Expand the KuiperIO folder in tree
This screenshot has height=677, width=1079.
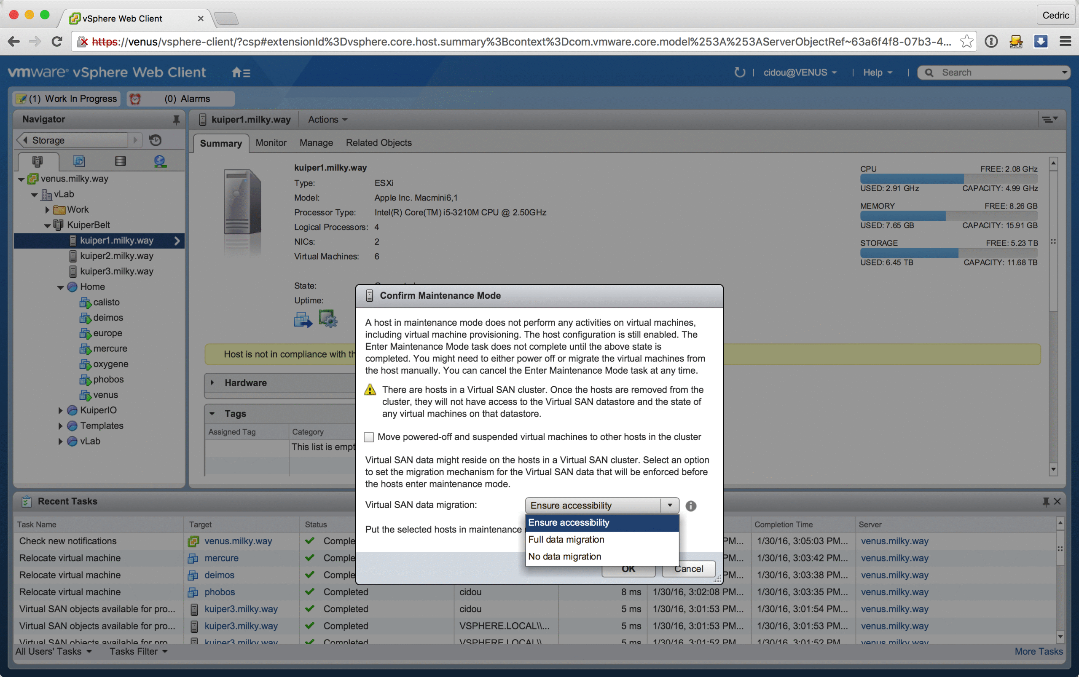[x=60, y=410]
